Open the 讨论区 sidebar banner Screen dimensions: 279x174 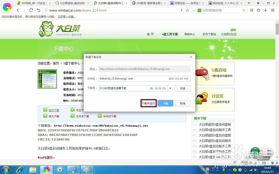(215, 99)
